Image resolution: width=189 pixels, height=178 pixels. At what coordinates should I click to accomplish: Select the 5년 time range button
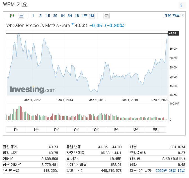coord(136,130)
